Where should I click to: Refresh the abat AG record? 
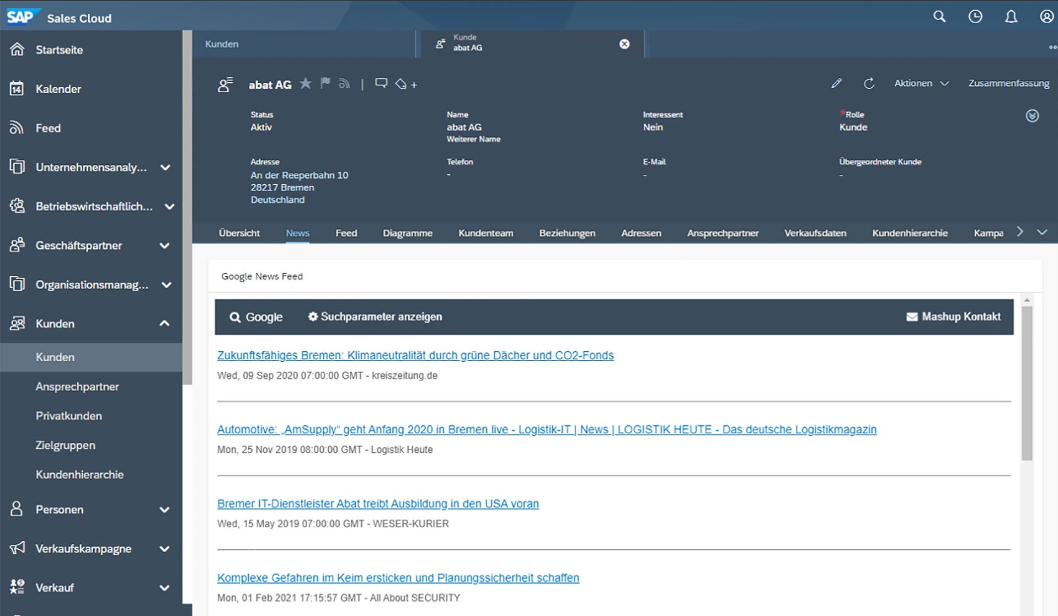(x=869, y=83)
